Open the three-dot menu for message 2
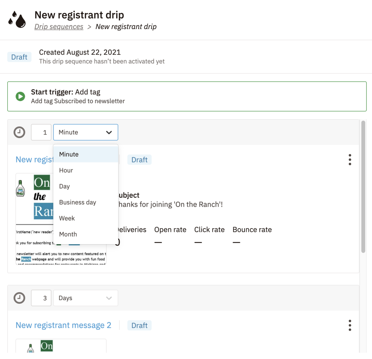Image resolution: width=372 pixels, height=359 pixels. click(350, 325)
